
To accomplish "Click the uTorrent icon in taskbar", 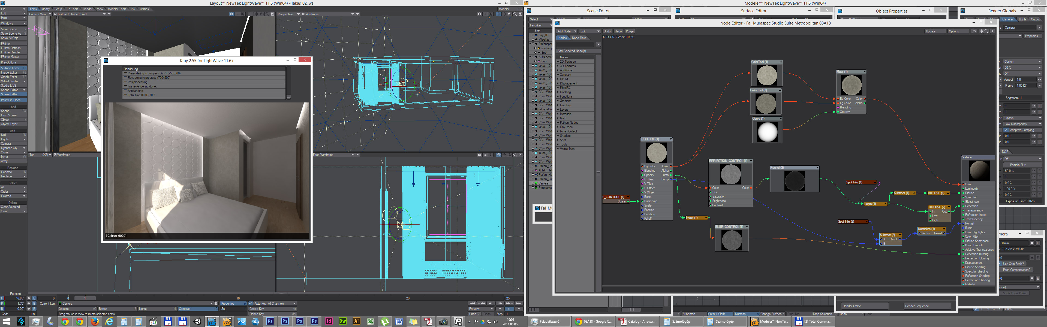I will [384, 321].
